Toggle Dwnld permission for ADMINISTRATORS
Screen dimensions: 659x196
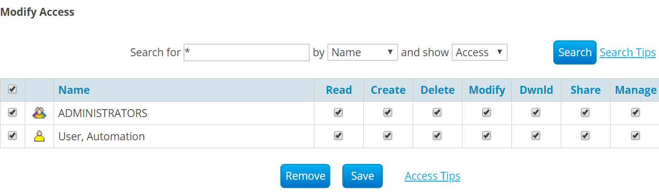pos(536,112)
